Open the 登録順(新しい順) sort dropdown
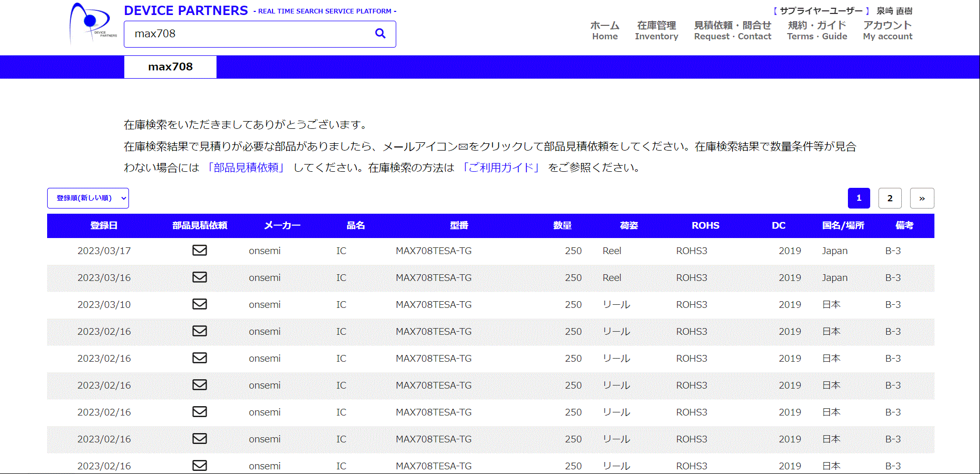 point(88,198)
